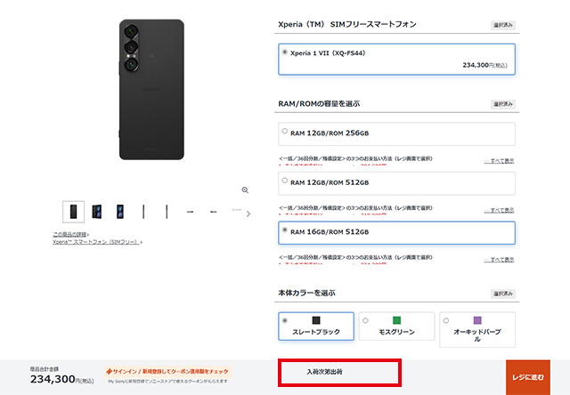Select the first black phone back thumbnail
Screen dimensions: 570x395
(73, 212)
